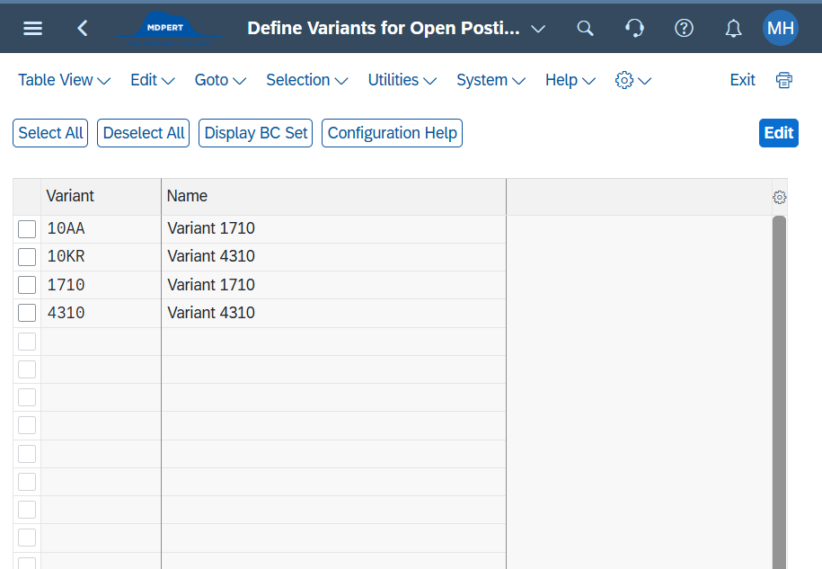Image resolution: width=822 pixels, height=569 pixels.
Task: Check the row for variant 10AA
Action: tap(27, 229)
